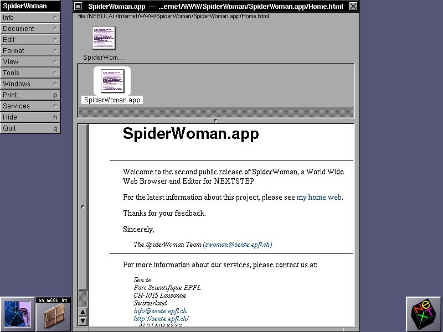Screen dimensions: 443x332
Task: Click the swoman@sente.epfl.ch email link
Action: point(238,245)
